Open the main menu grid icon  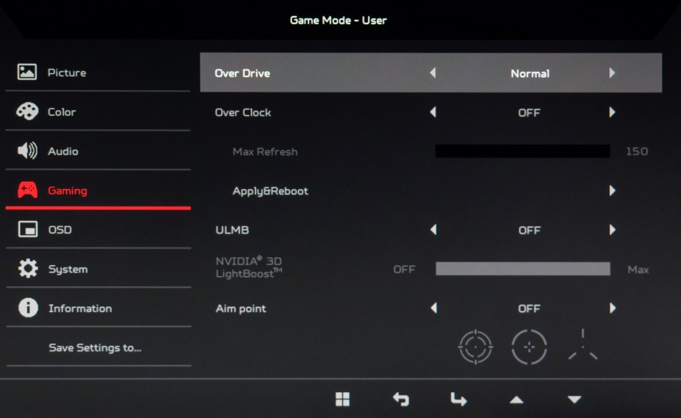pyautogui.click(x=342, y=399)
